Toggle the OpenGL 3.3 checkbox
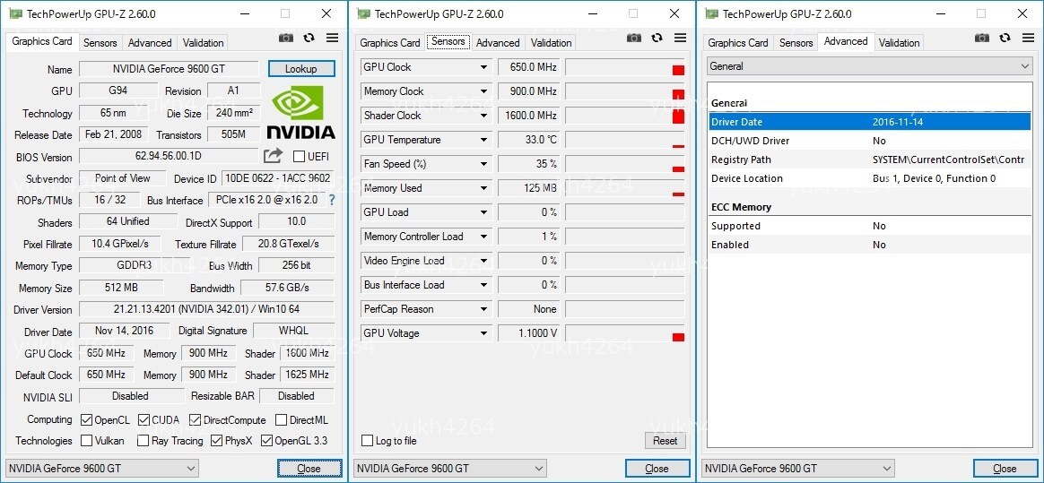 coord(267,440)
